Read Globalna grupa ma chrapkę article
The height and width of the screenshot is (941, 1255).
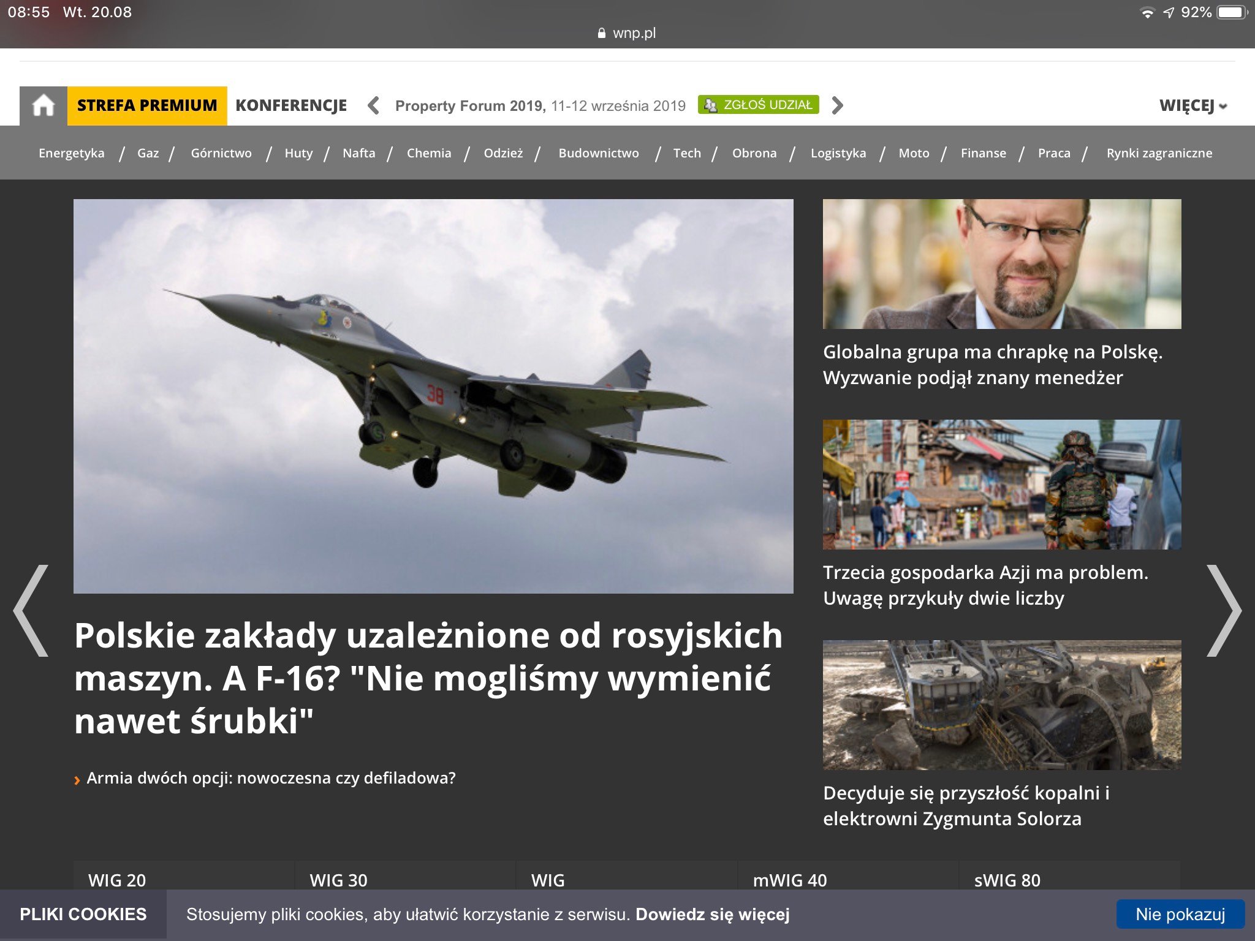[993, 365]
